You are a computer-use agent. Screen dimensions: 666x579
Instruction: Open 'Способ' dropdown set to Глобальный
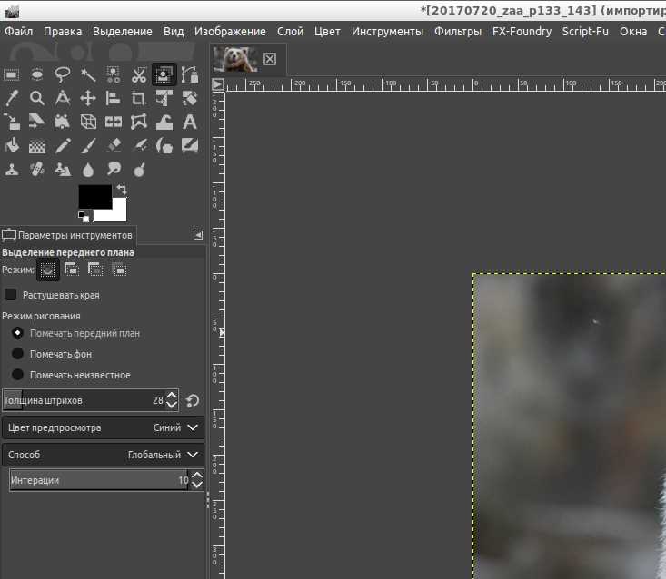pyautogui.click(x=104, y=455)
